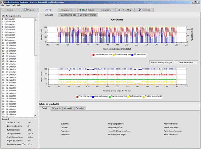Open the File menu
Image resolution: width=201 pixels, height=149 pixels.
point(3,5)
